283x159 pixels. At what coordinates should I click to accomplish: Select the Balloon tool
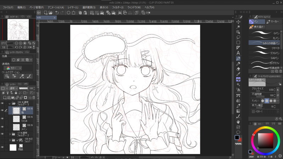[238, 132]
